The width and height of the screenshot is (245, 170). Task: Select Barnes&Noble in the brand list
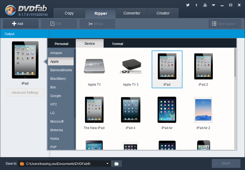click(x=61, y=70)
